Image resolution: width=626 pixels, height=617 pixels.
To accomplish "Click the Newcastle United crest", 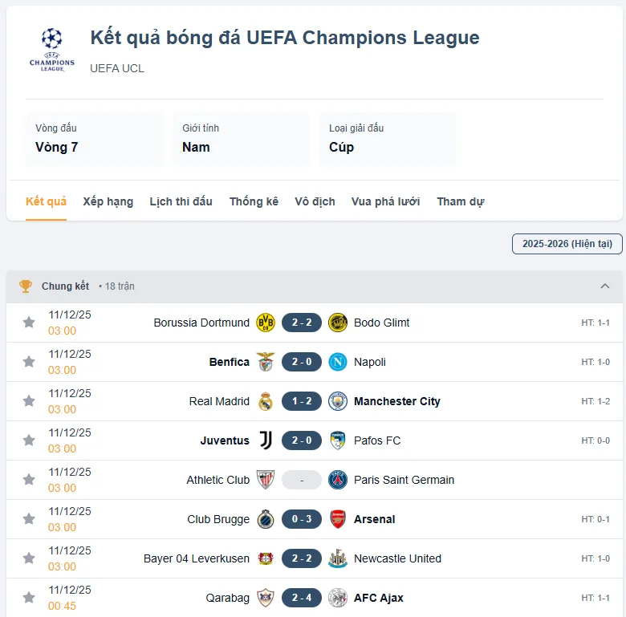I will [x=337, y=558].
